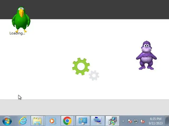Open Google Chrome from the taskbar
Screen dimensions: 169x126
[x=67, y=121]
